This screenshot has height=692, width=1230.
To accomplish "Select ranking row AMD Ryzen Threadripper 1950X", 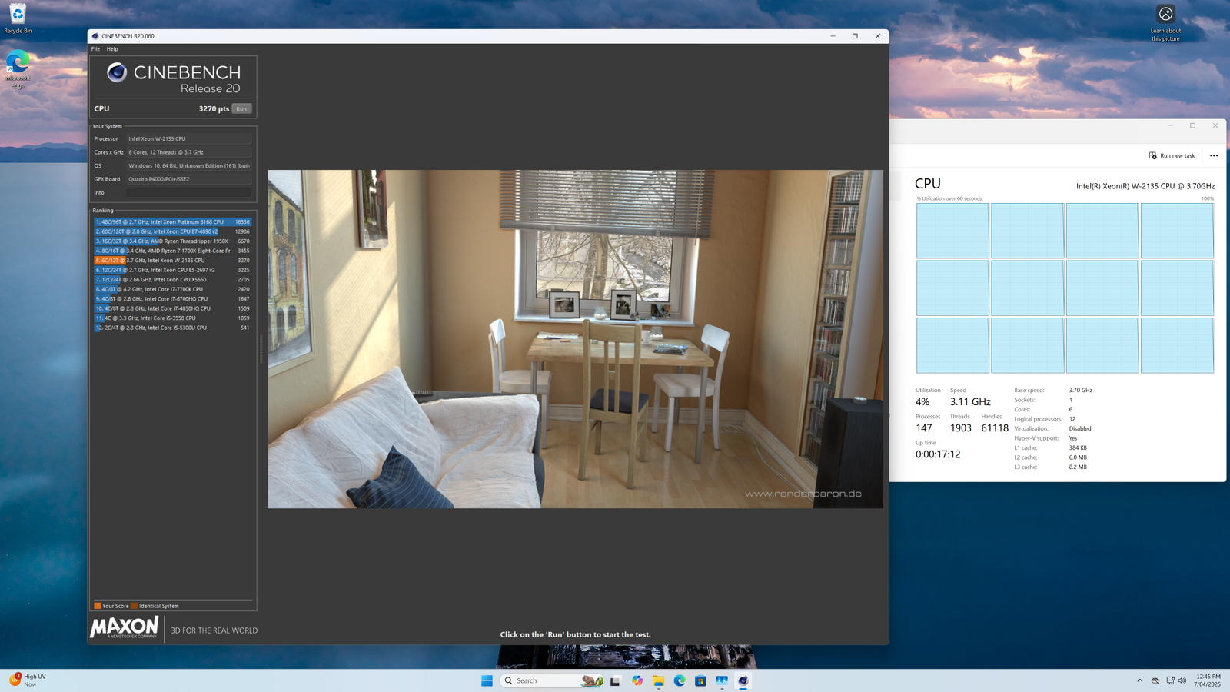I will pos(173,241).
